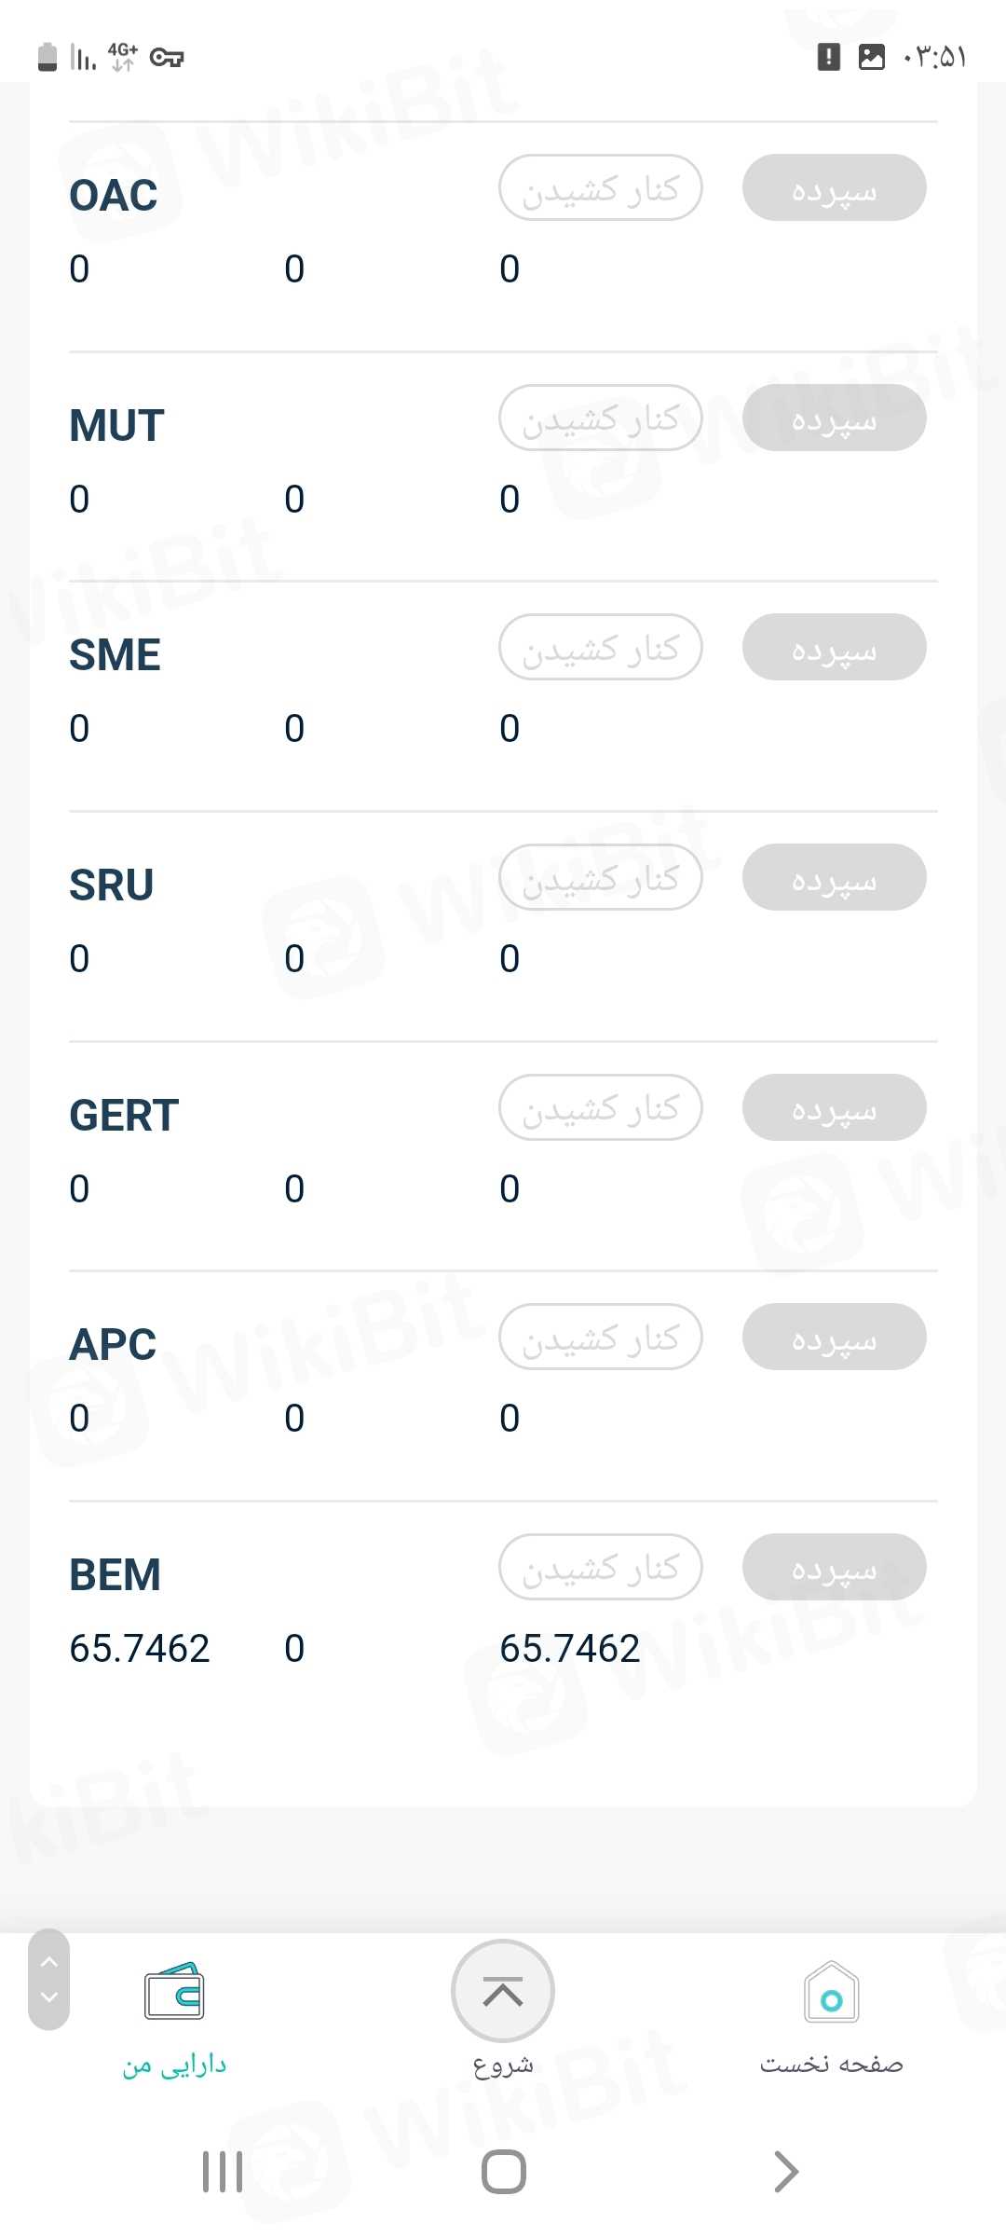This screenshot has width=1006, height=2237.
Task: Tap the deposit button for APC
Action: pos(834,1338)
